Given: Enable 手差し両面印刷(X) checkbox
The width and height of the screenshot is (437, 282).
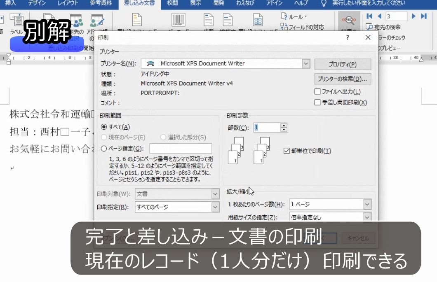Looking at the screenshot, I should click(x=317, y=103).
